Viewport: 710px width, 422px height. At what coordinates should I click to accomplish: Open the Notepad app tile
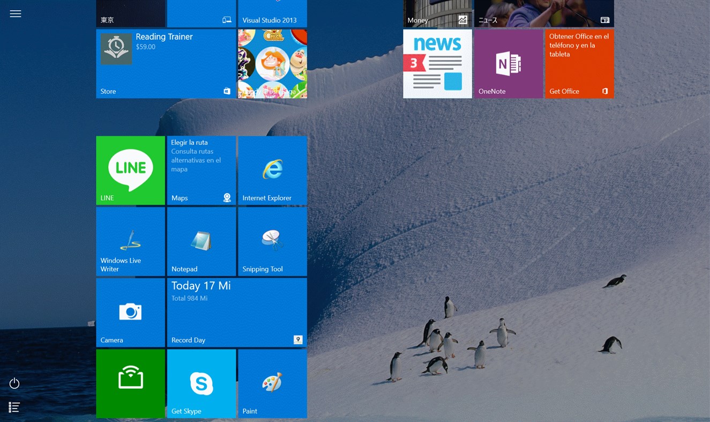click(201, 241)
